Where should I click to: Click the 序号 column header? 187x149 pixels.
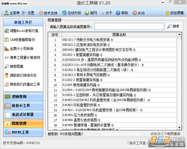click(55, 35)
